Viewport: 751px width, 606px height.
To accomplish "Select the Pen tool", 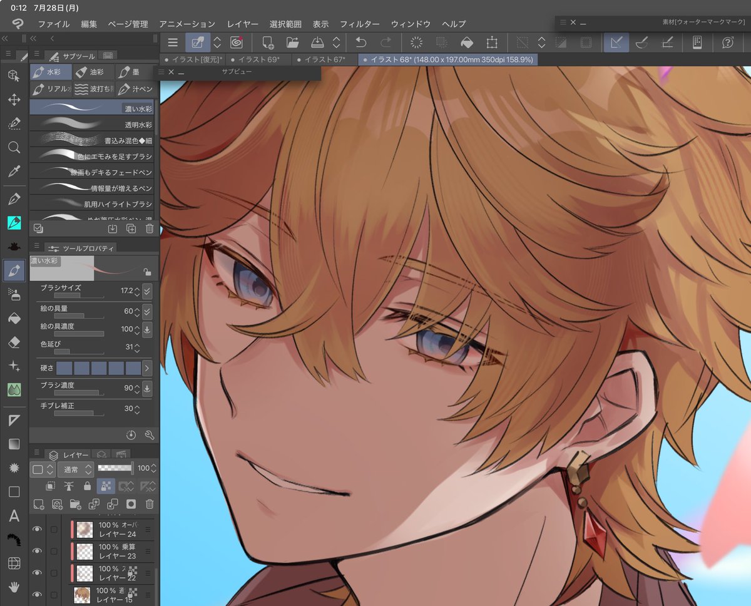I will tap(14, 199).
